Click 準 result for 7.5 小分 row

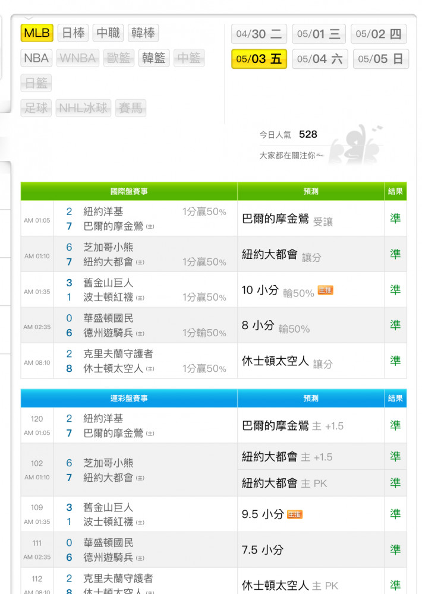click(395, 549)
